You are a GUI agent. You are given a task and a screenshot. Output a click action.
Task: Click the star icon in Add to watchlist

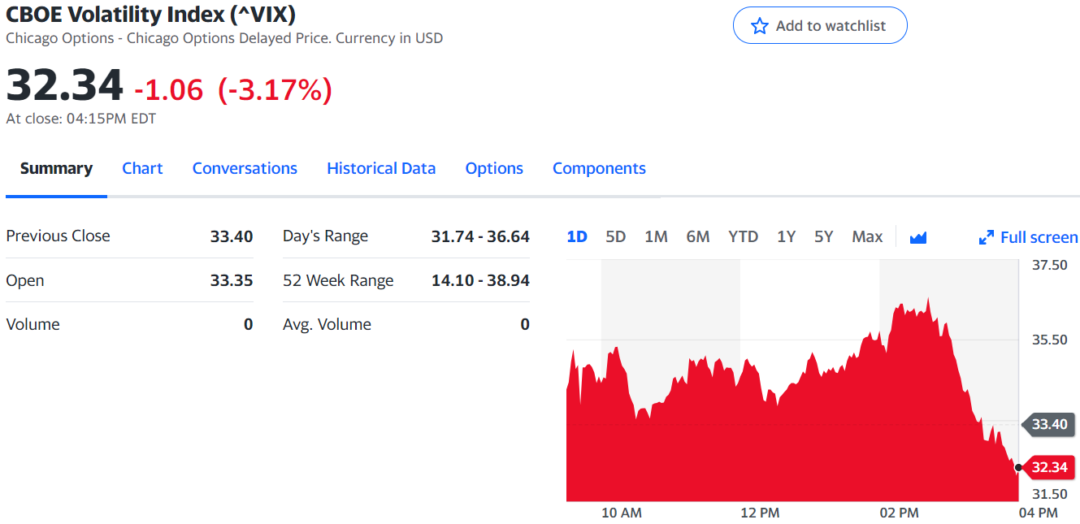pyautogui.click(x=760, y=26)
